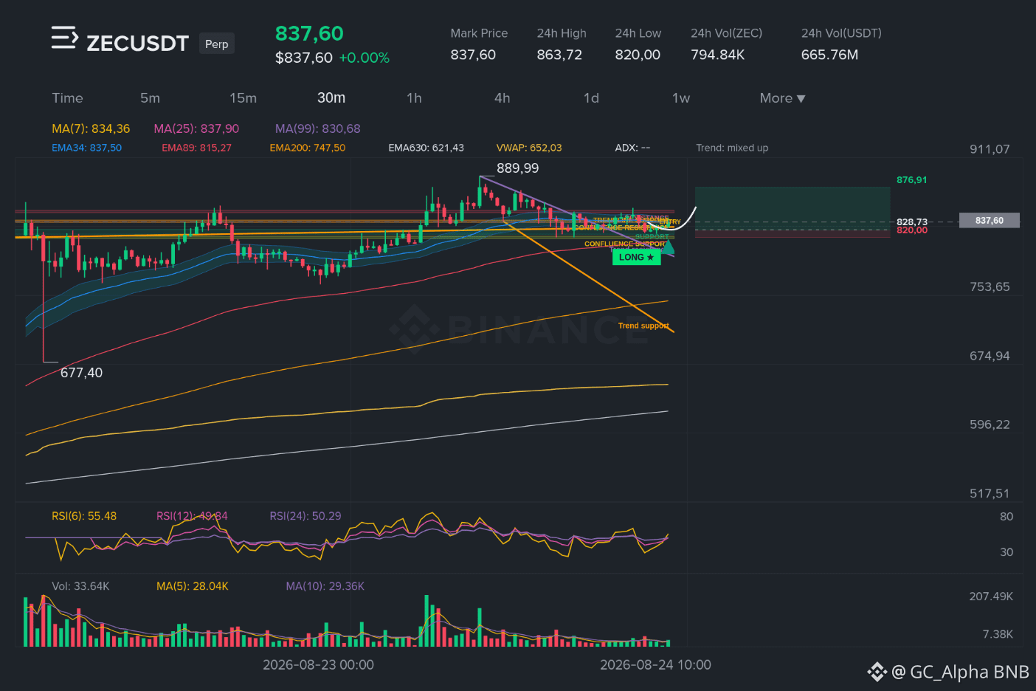
Task: Click the ZECUSDT pair name
Action: (137, 44)
